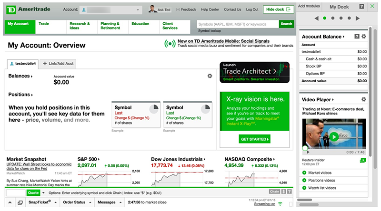The height and width of the screenshot is (211, 381).
Task: Open Account Balance module help icon
Action: pos(357,37)
